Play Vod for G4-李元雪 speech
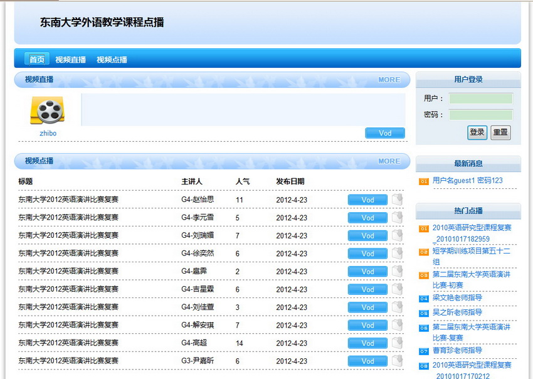The image size is (533, 379). click(x=367, y=218)
